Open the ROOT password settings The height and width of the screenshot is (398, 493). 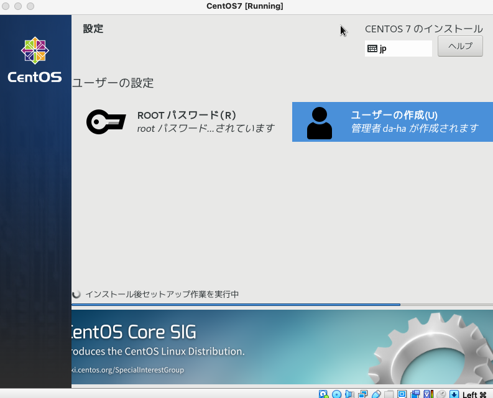[180, 122]
